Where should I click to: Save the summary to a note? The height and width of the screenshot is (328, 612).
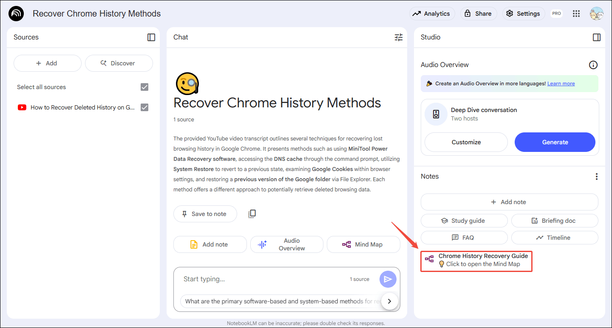pos(205,214)
